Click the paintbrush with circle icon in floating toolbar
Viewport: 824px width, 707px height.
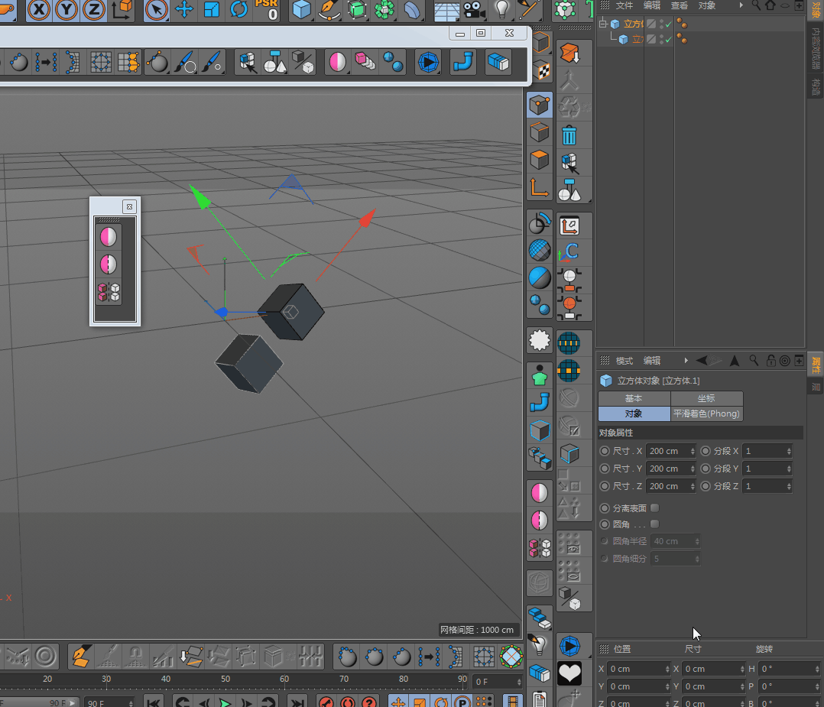point(185,62)
